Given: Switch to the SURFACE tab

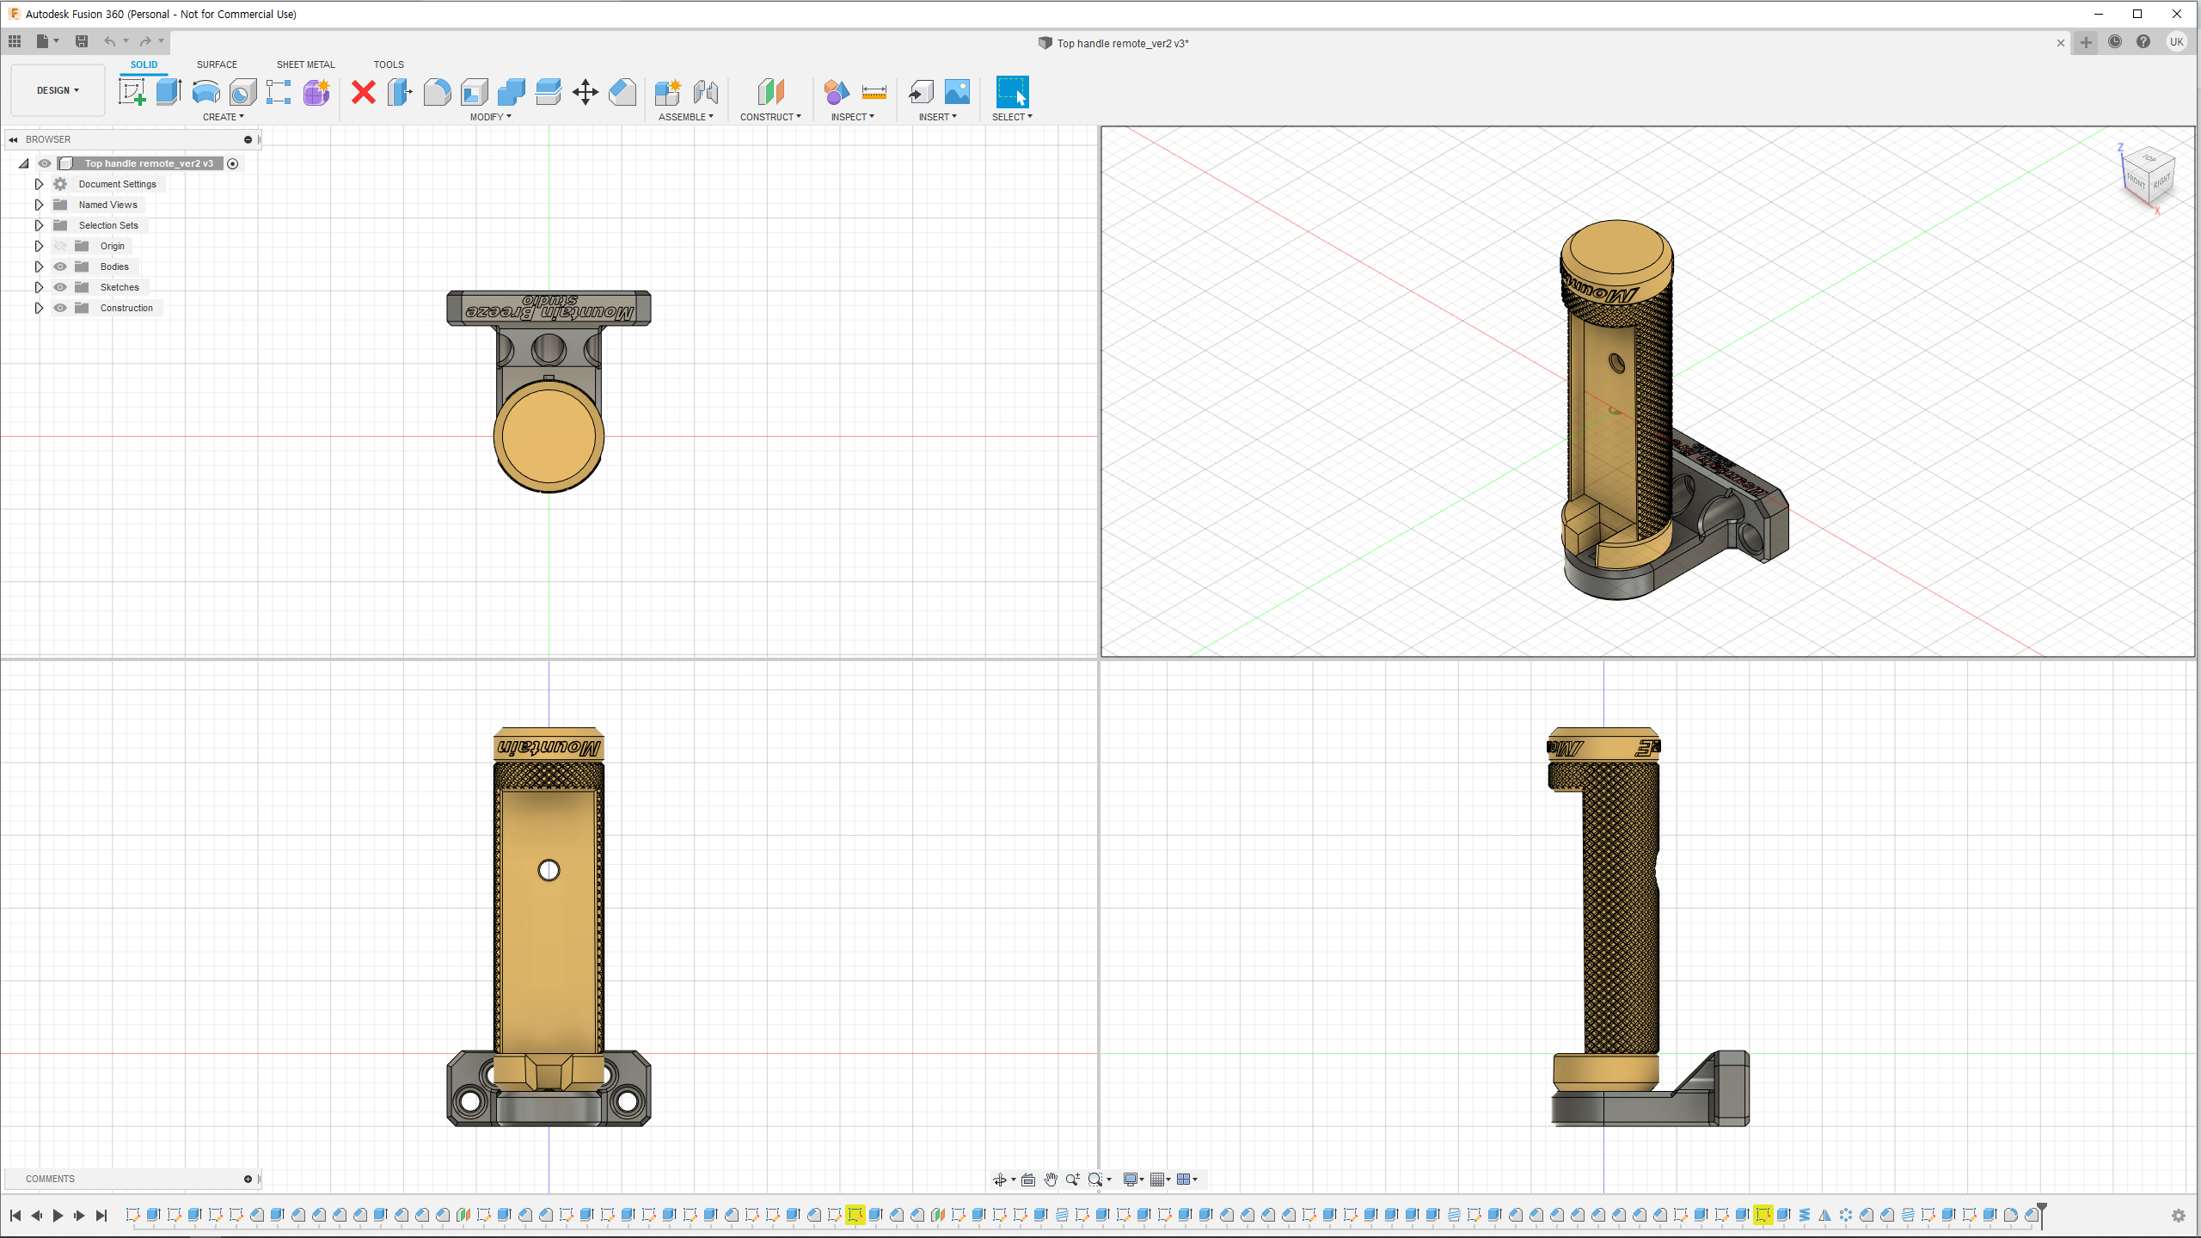Looking at the screenshot, I should pyautogui.click(x=217, y=64).
